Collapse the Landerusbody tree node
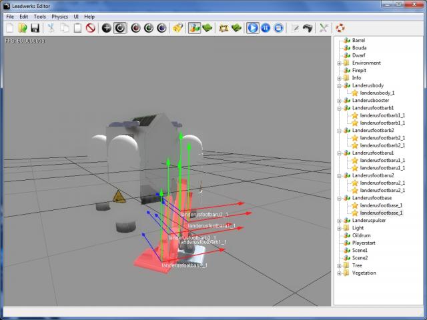Image resolution: width=427 pixels, height=320 pixels. (x=339, y=85)
